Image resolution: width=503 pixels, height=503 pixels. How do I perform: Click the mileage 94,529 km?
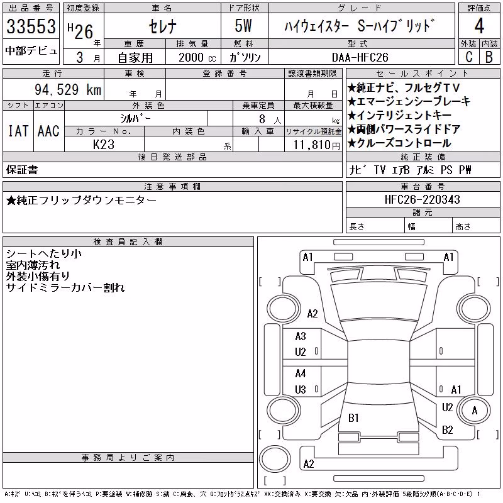pos(68,89)
